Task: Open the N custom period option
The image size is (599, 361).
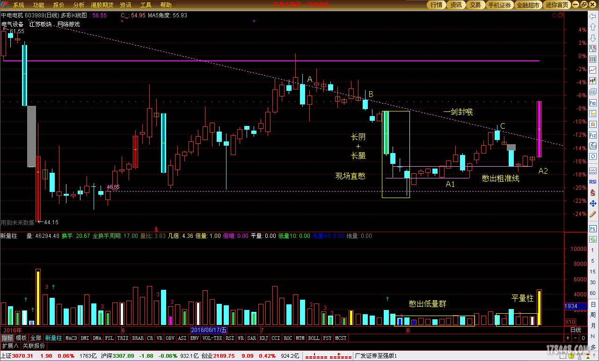Action: tap(593, 336)
